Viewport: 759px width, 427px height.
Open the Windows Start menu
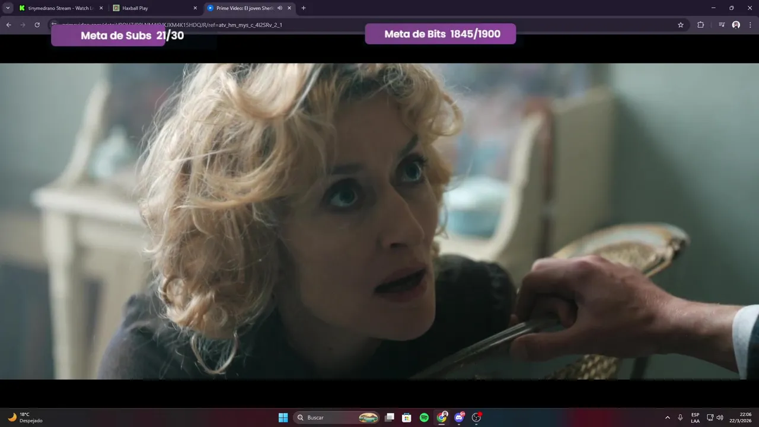coord(283,418)
